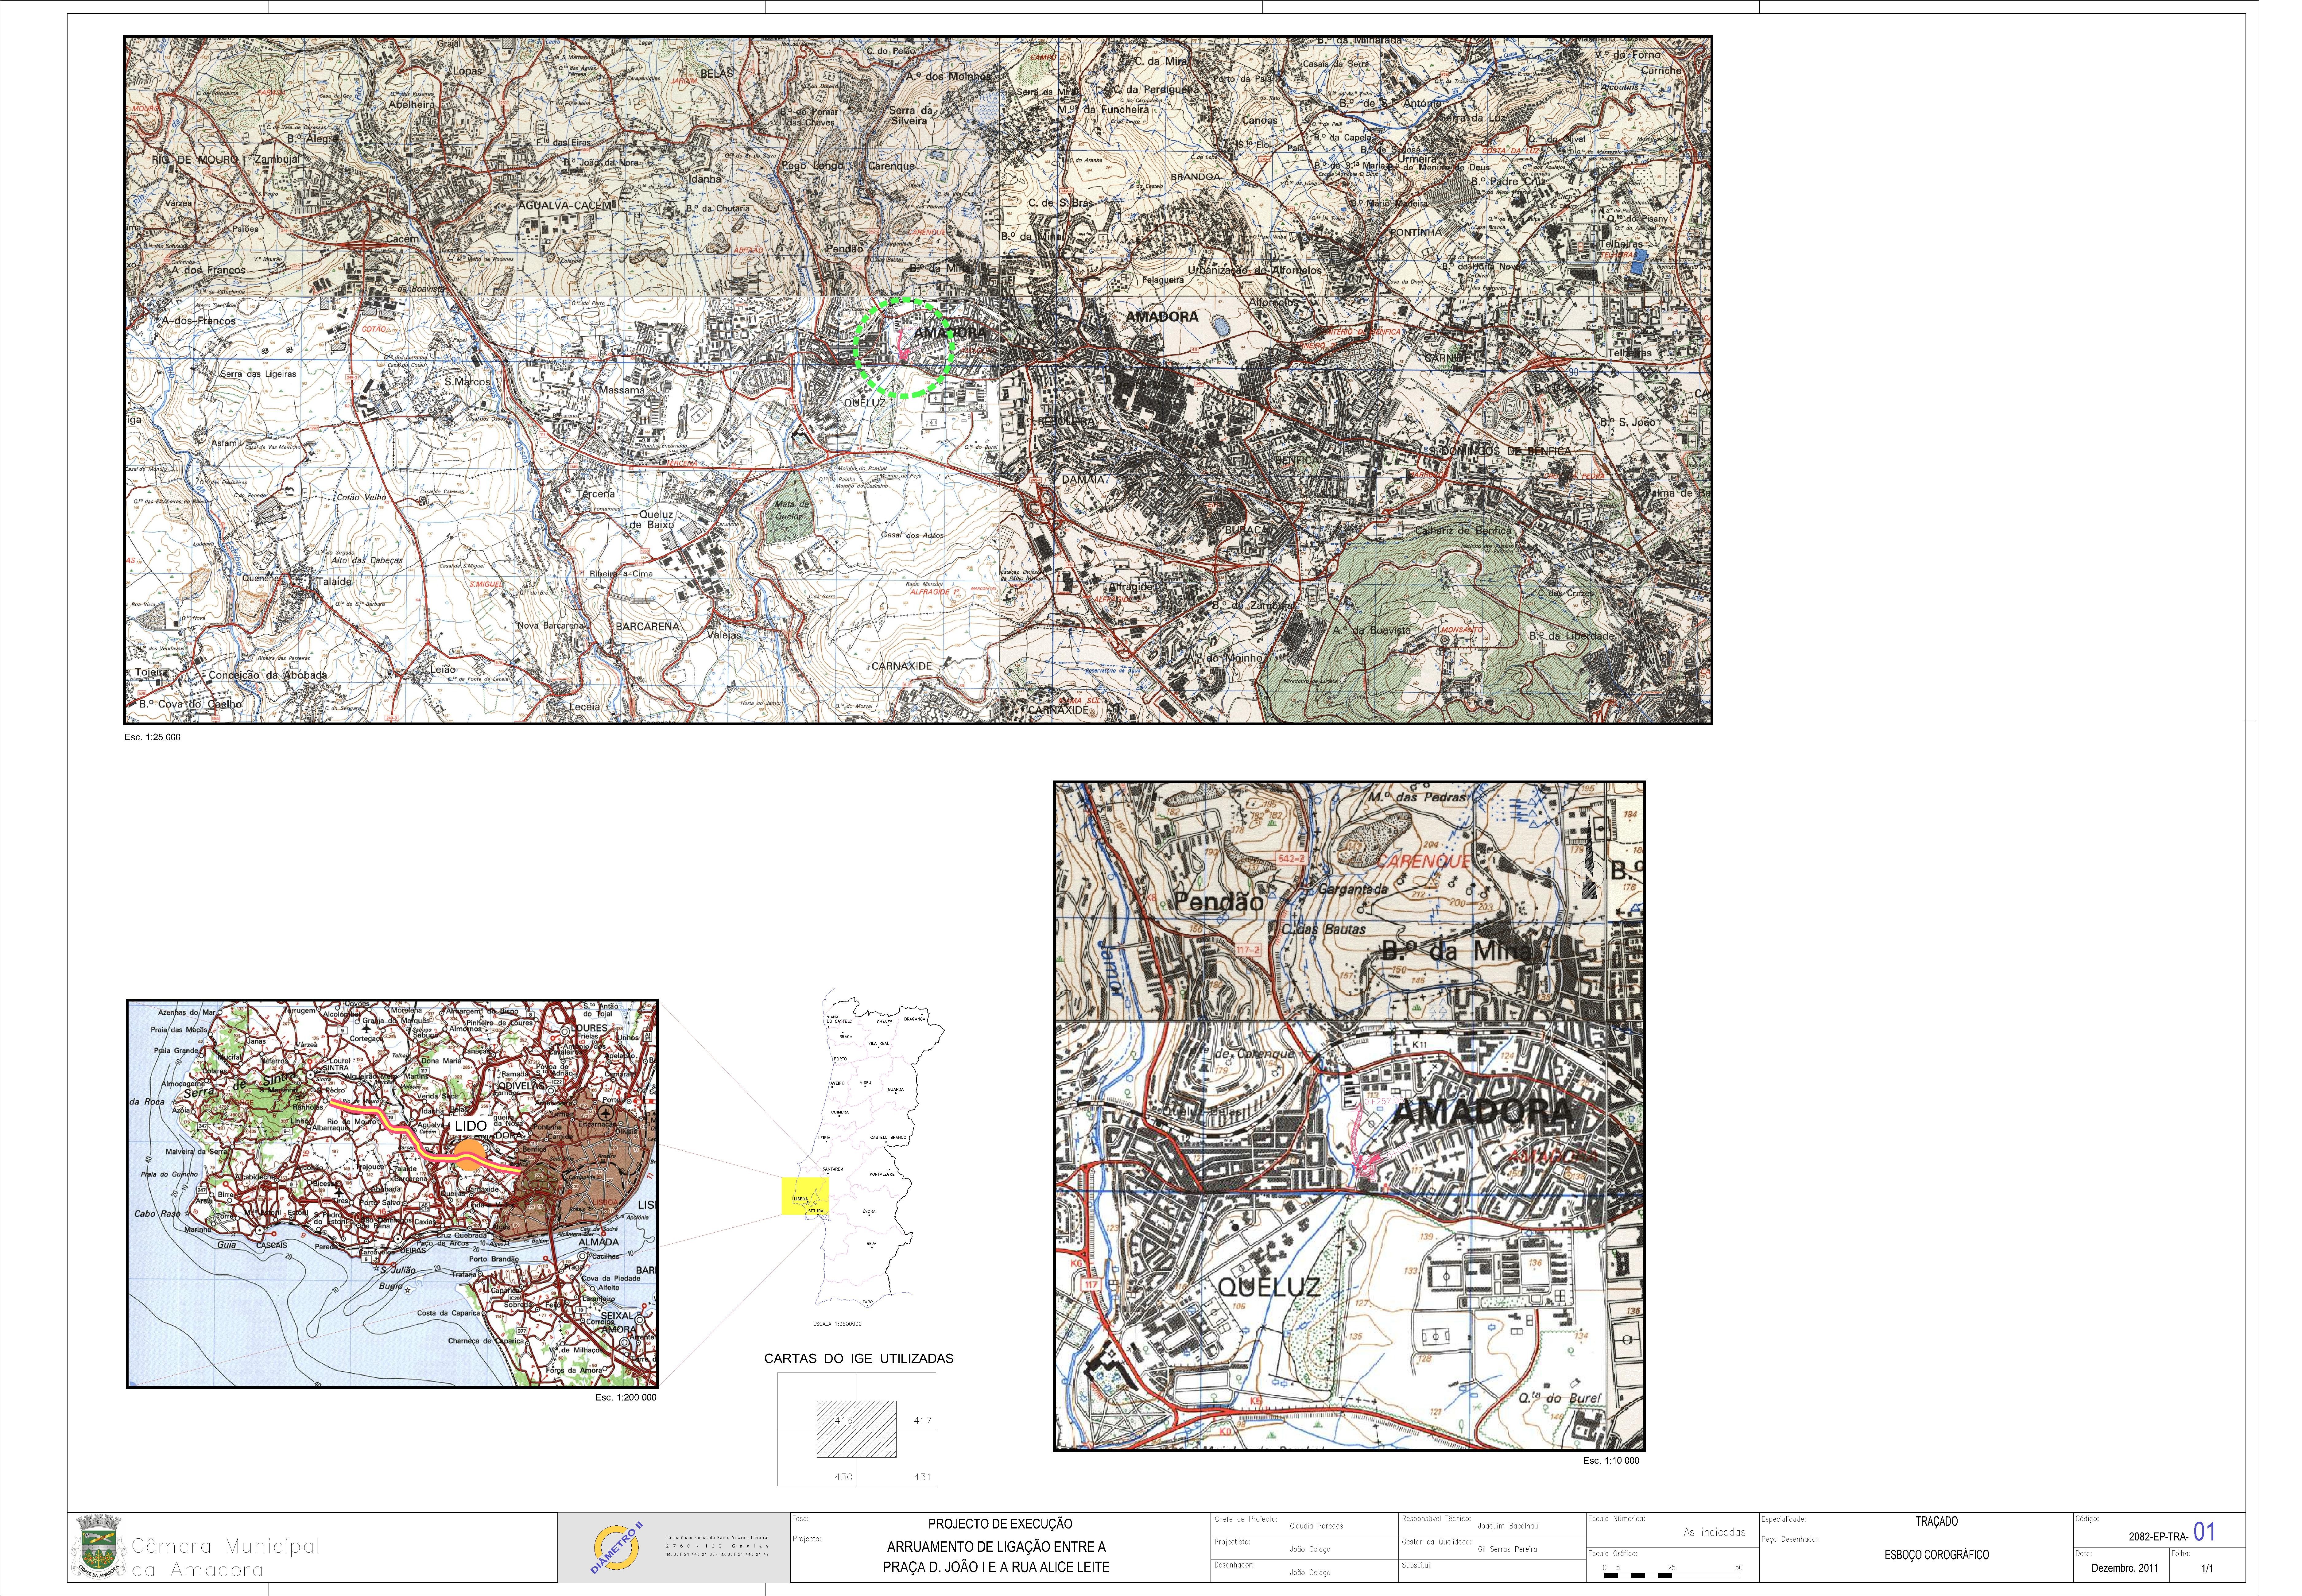The height and width of the screenshot is (1596, 2302).
Task: Click 'Cabo Raso' on the regional map
Action: [158, 1214]
